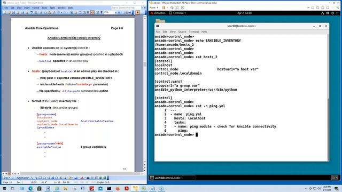Open the Word Insert menu
The height and width of the screenshot is (192, 342).
click(x=27, y=8)
